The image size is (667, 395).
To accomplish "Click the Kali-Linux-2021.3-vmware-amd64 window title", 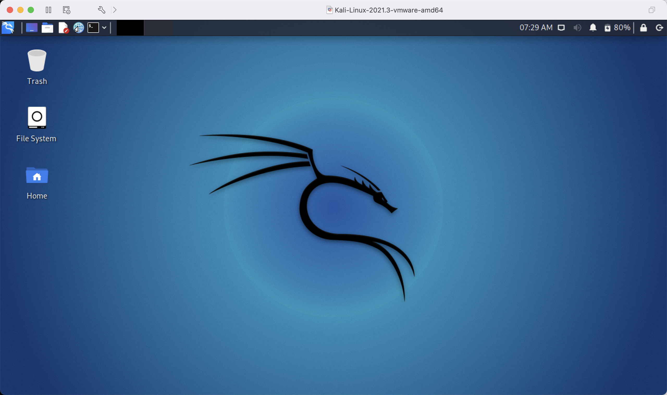I will click(388, 10).
